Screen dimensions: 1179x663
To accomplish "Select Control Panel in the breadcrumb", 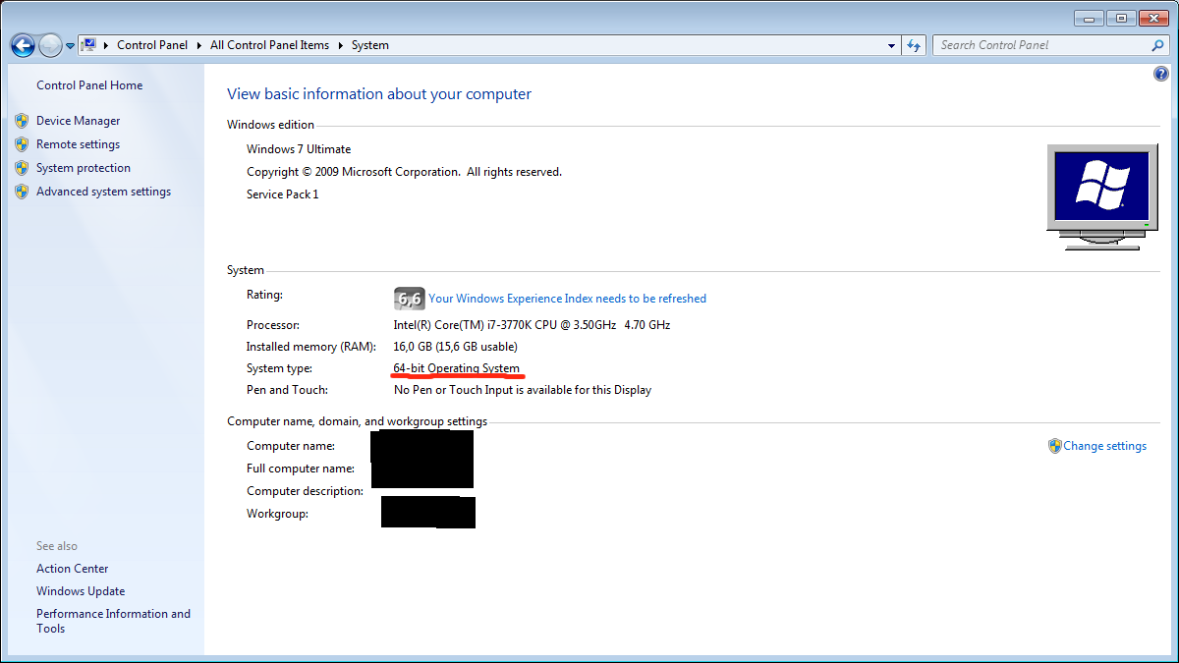I will [152, 45].
